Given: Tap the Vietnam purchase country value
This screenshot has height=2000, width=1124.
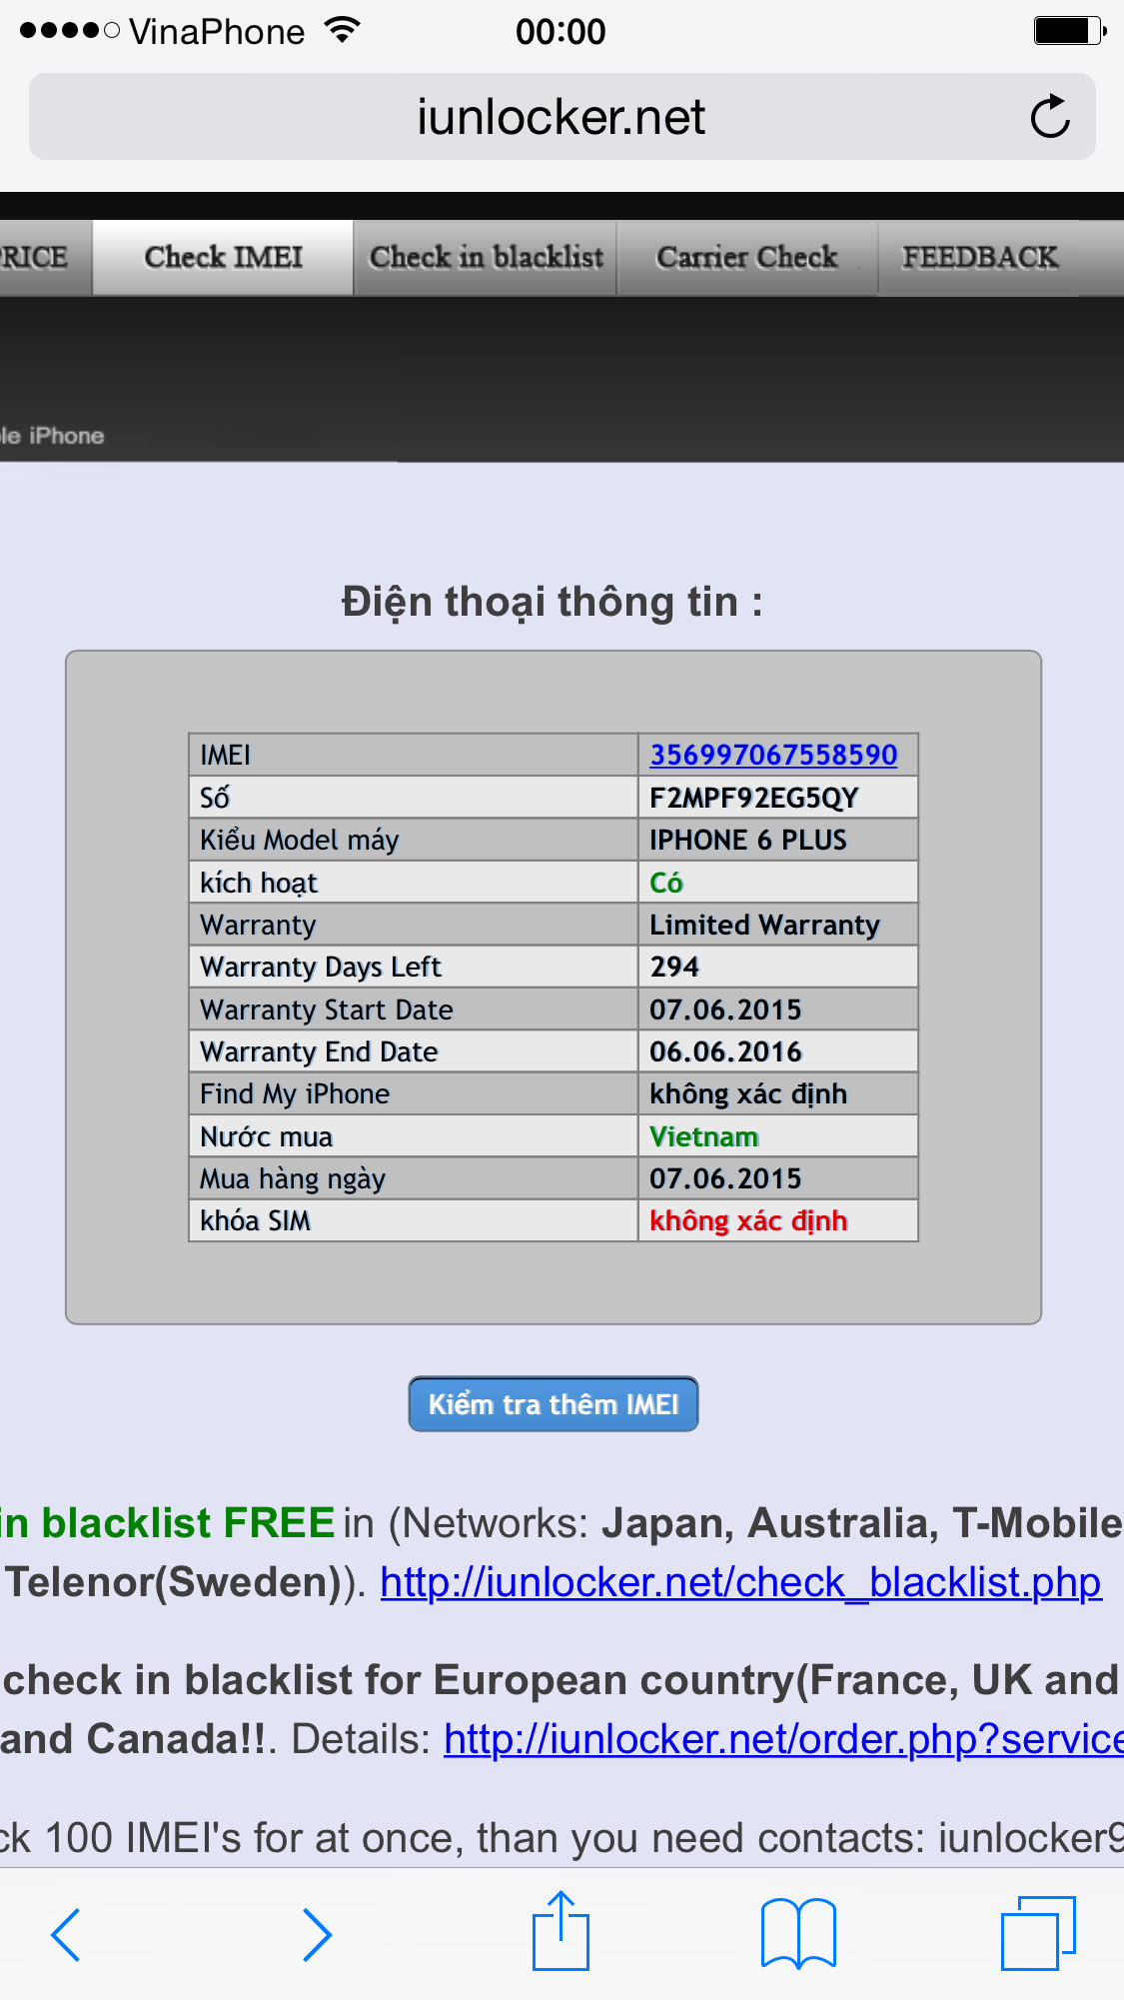Looking at the screenshot, I should click(x=704, y=1136).
